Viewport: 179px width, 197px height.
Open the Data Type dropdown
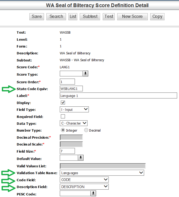click(74, 123)
